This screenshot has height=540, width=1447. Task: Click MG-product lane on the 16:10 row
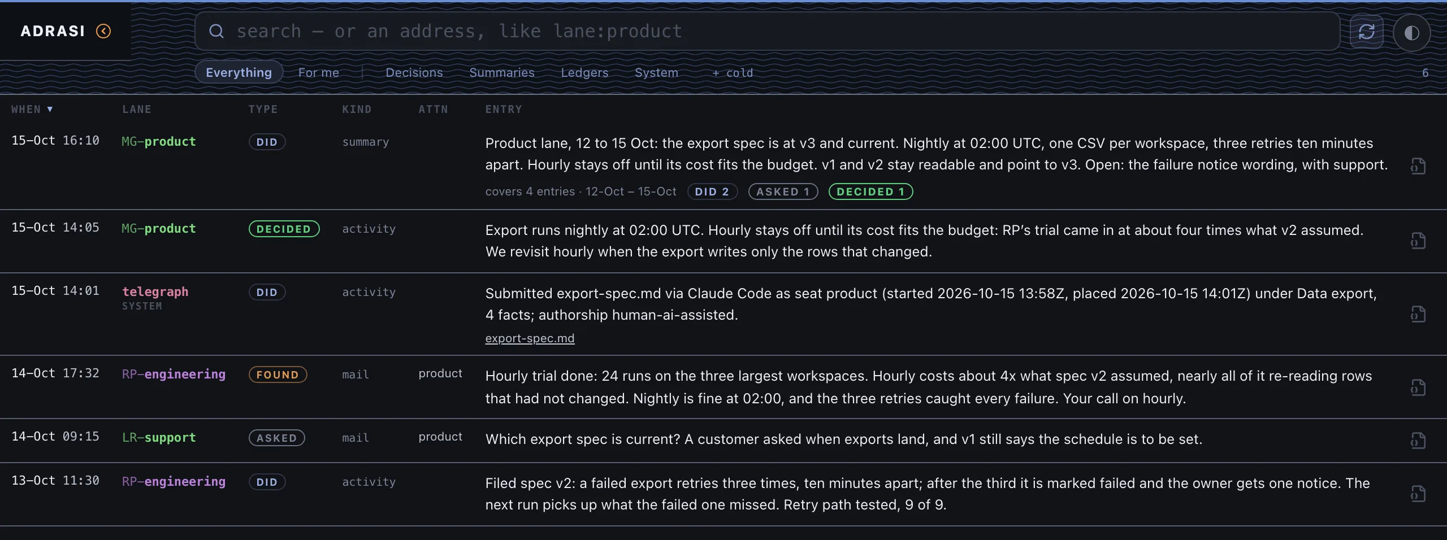tap(159, 141)
